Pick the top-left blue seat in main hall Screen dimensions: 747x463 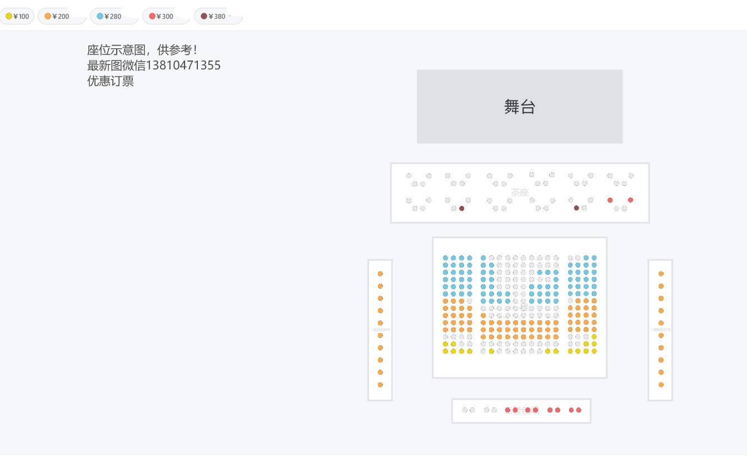tap(446, 258)
